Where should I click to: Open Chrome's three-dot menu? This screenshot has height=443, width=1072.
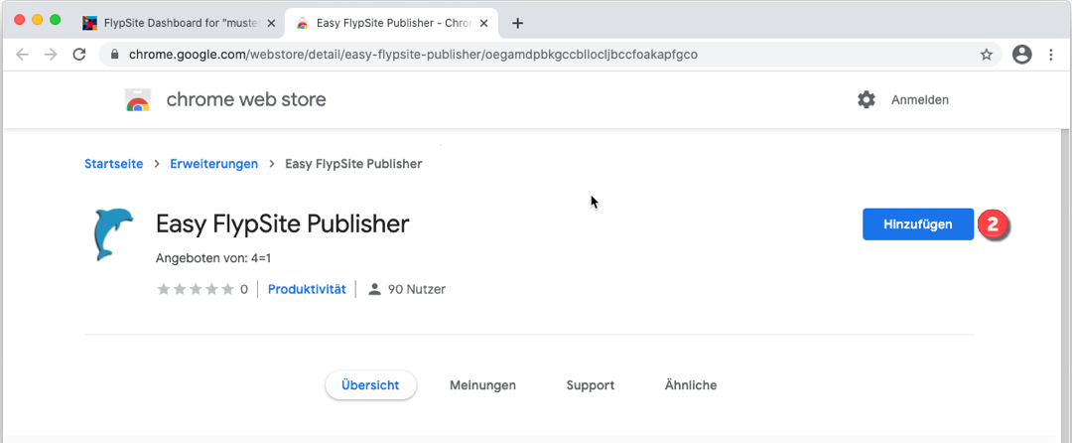tap(1051, 55)
